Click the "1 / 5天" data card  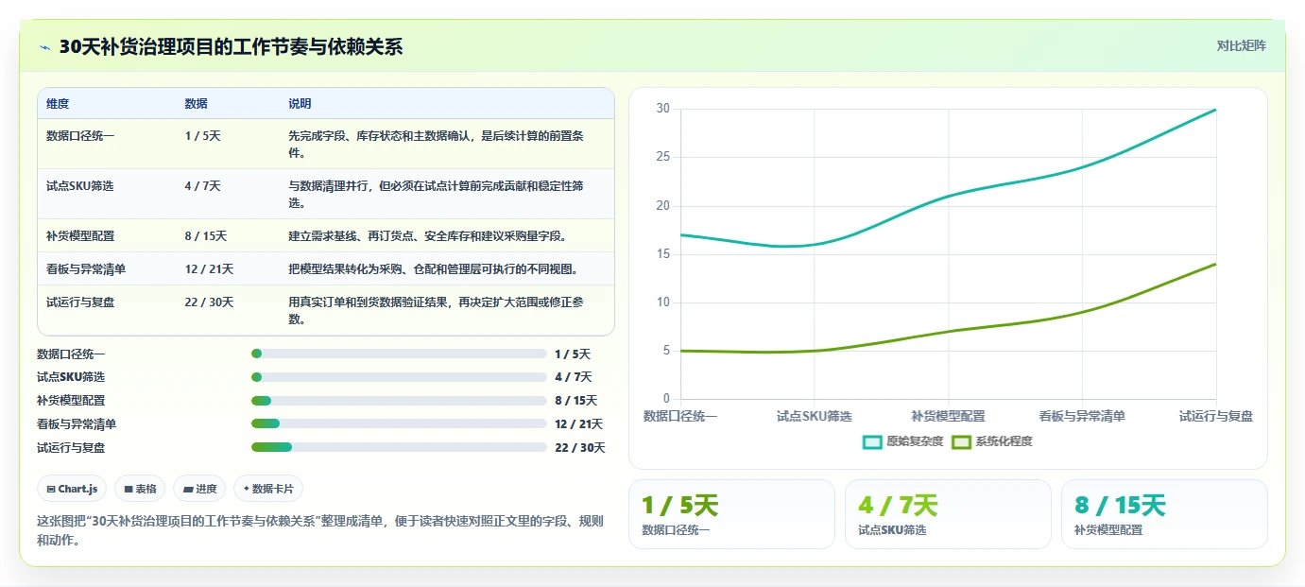731,514
